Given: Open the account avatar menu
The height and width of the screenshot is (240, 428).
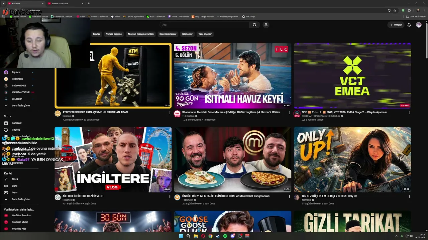Looking at the screenshot, I should (x=419, y=25).
